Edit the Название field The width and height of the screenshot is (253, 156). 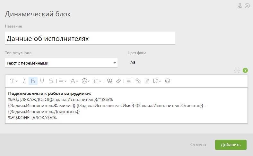click(x=90, y=38)
